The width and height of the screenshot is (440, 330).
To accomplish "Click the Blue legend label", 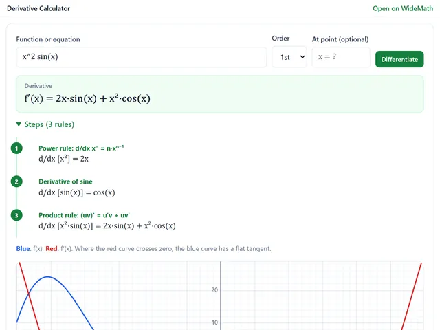I will point(23,249).
